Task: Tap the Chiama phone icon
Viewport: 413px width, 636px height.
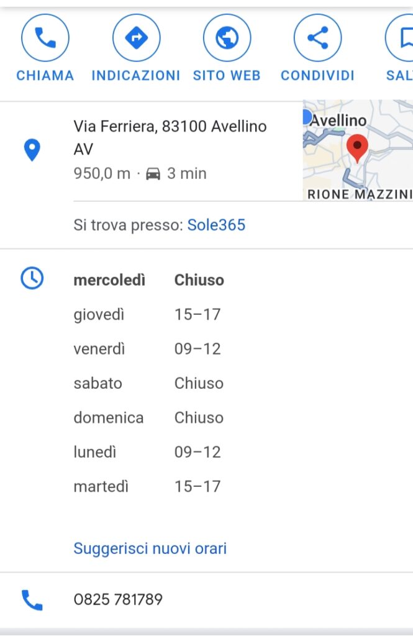Action: 45,38
